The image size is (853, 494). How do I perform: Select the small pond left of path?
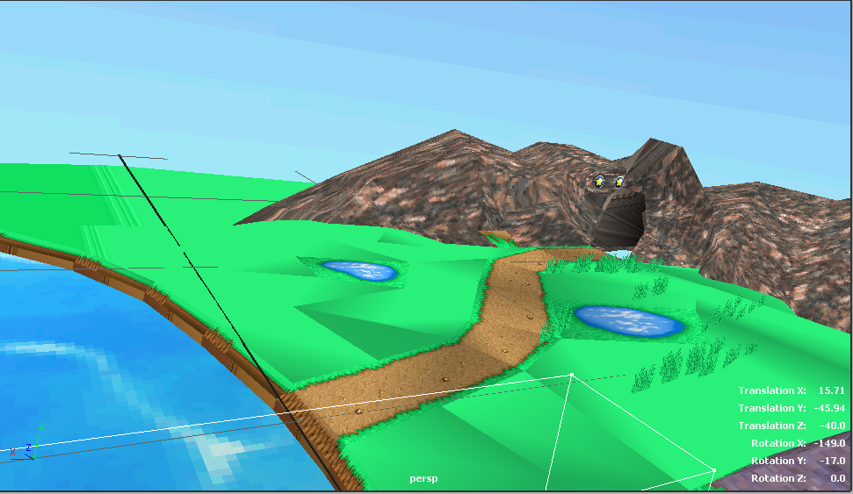point(358,269)
